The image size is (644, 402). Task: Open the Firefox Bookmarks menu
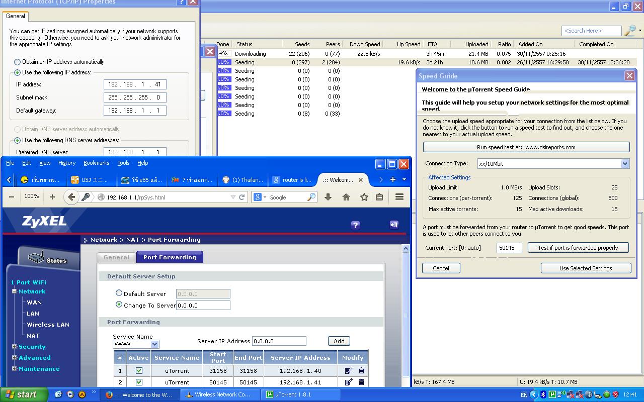tap(96, 163)
